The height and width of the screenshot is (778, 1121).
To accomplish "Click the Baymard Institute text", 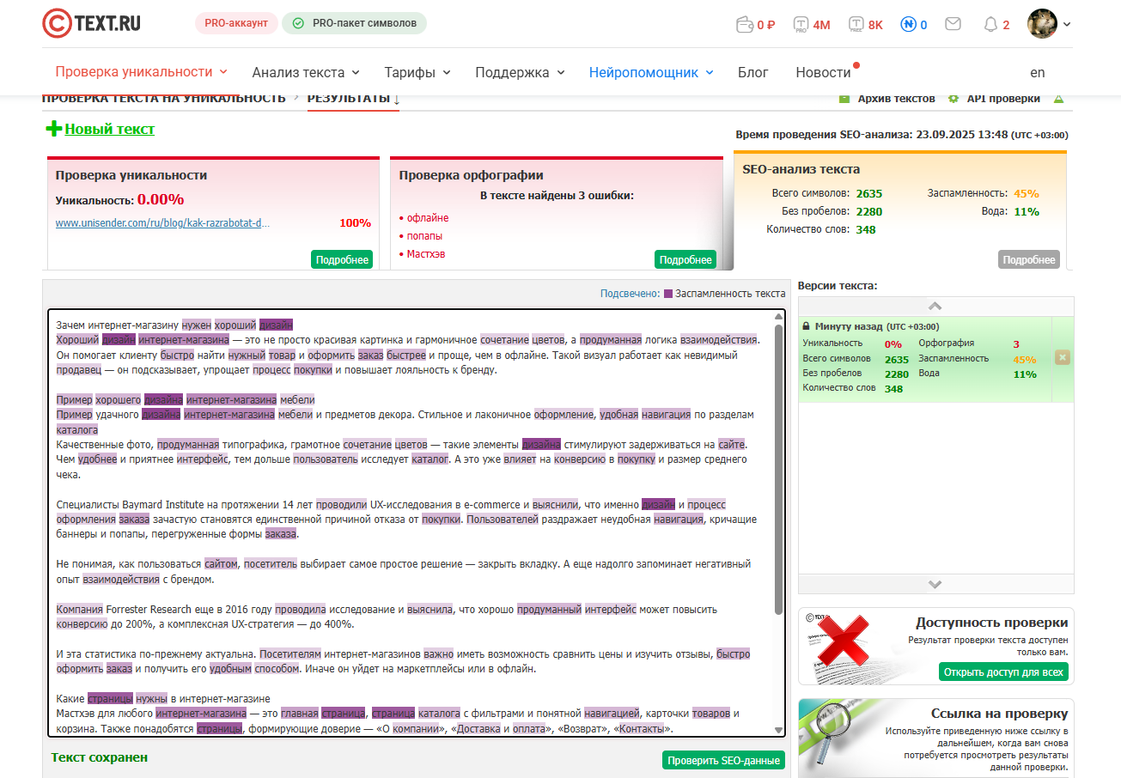I will 163,505.
